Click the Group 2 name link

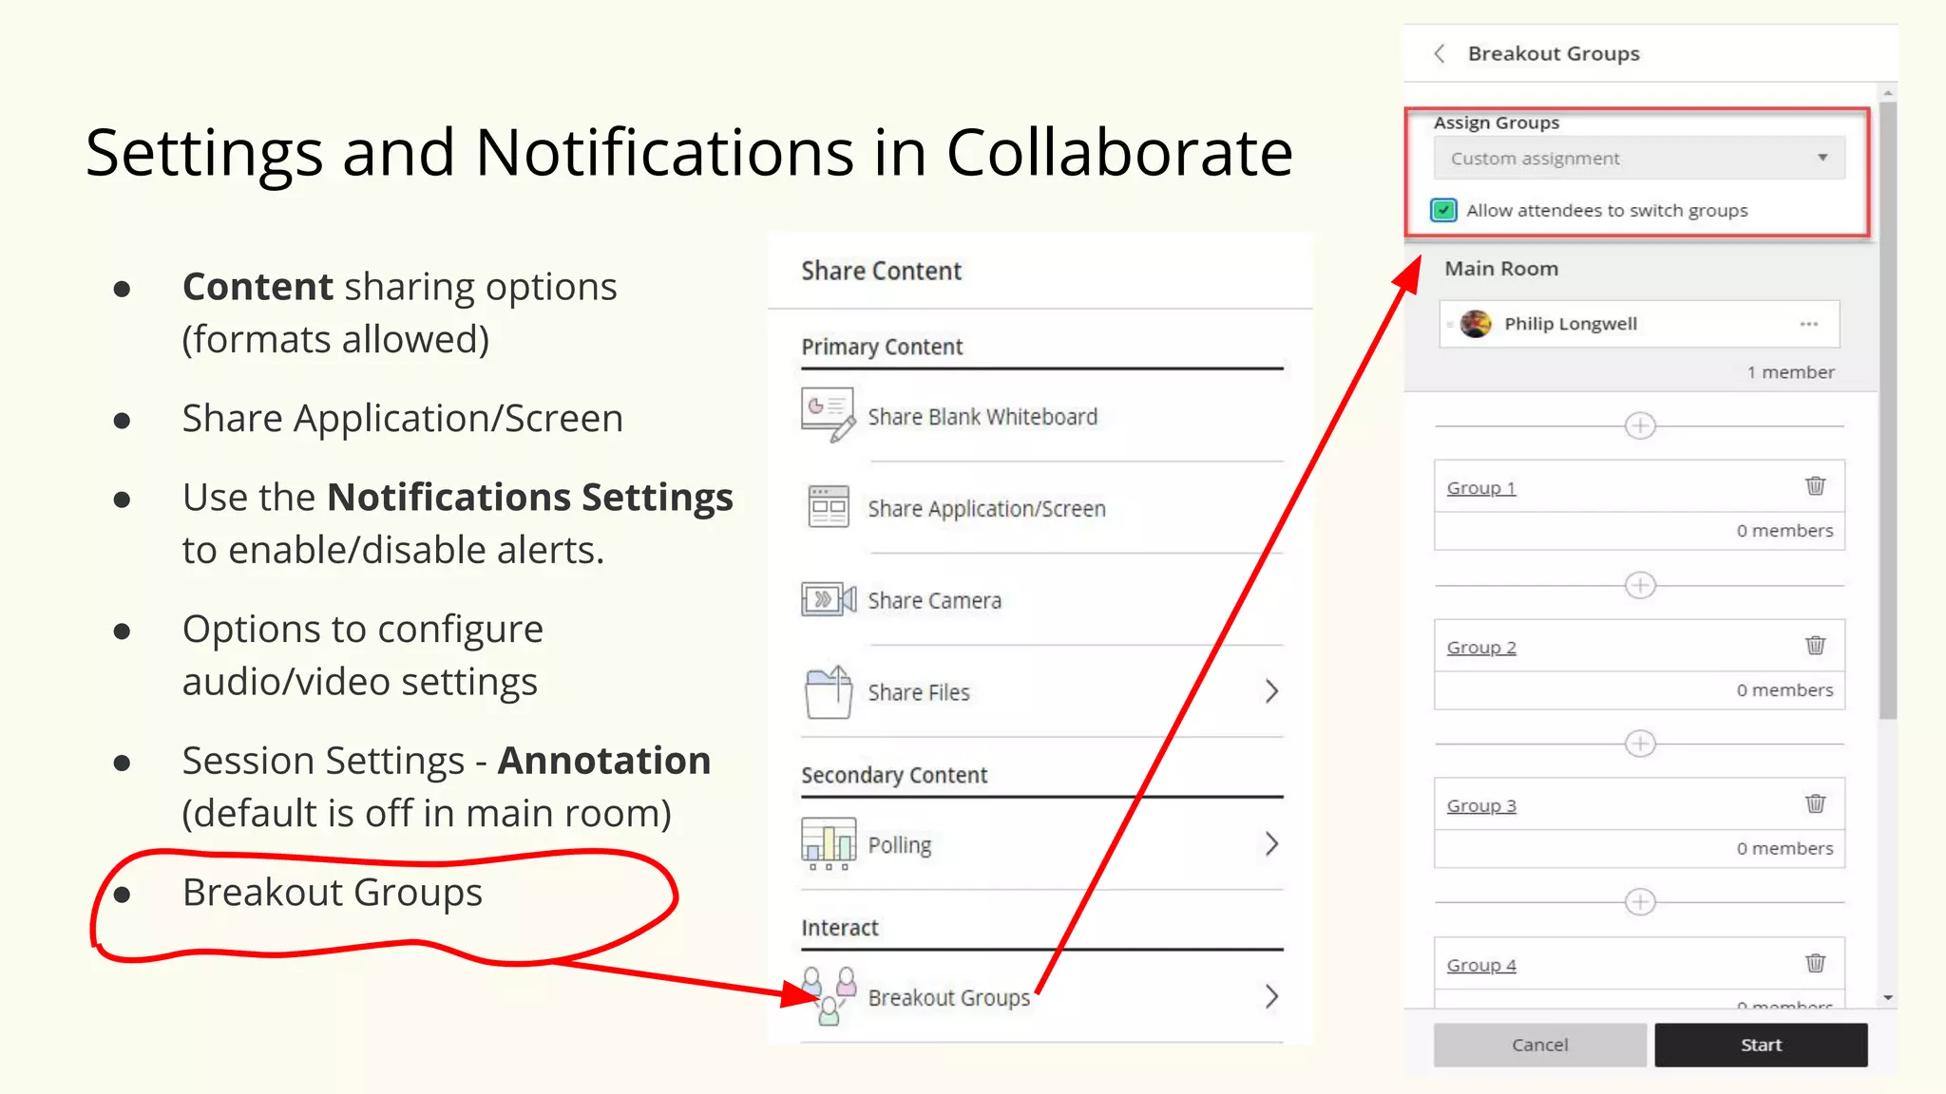pos(1480,648)
